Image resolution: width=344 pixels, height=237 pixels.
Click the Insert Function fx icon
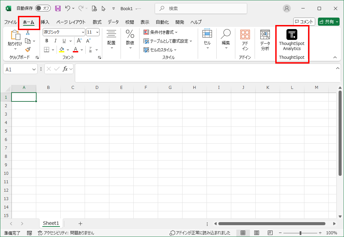65,69
